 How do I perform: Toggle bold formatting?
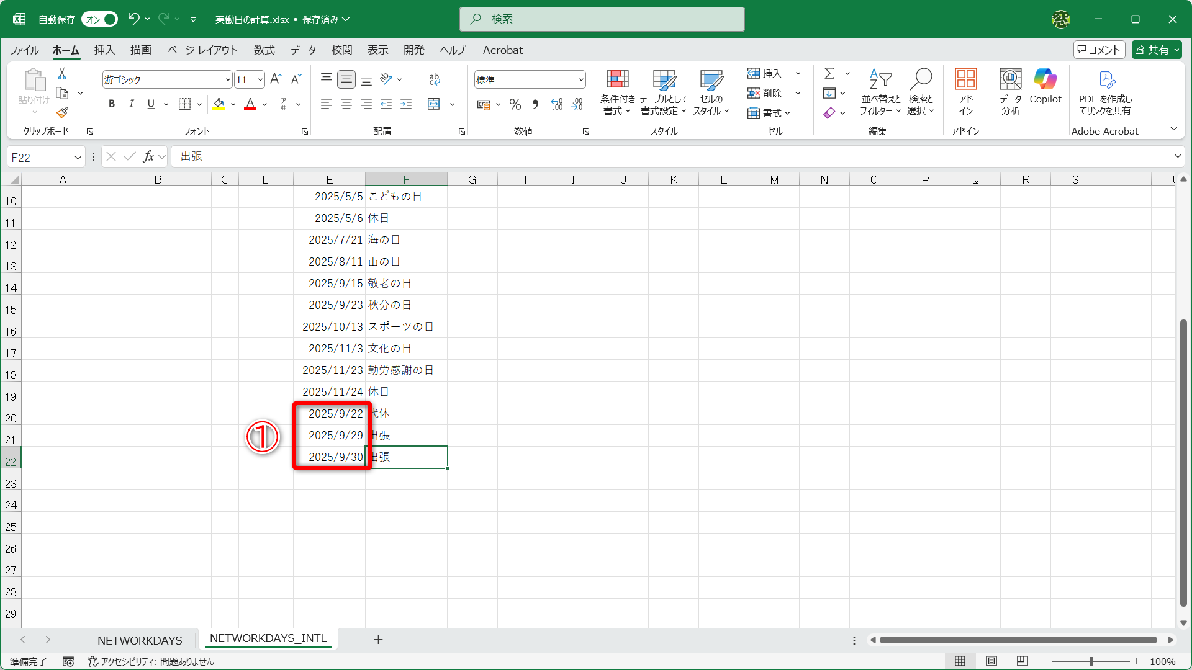112,104
